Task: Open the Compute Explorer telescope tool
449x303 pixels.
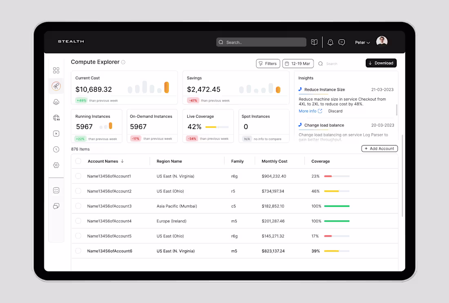Action: [x=56, y=86]
